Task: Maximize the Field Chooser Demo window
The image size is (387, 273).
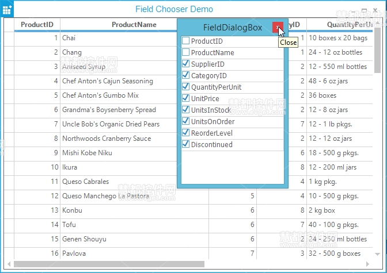Action: (364, 10)
